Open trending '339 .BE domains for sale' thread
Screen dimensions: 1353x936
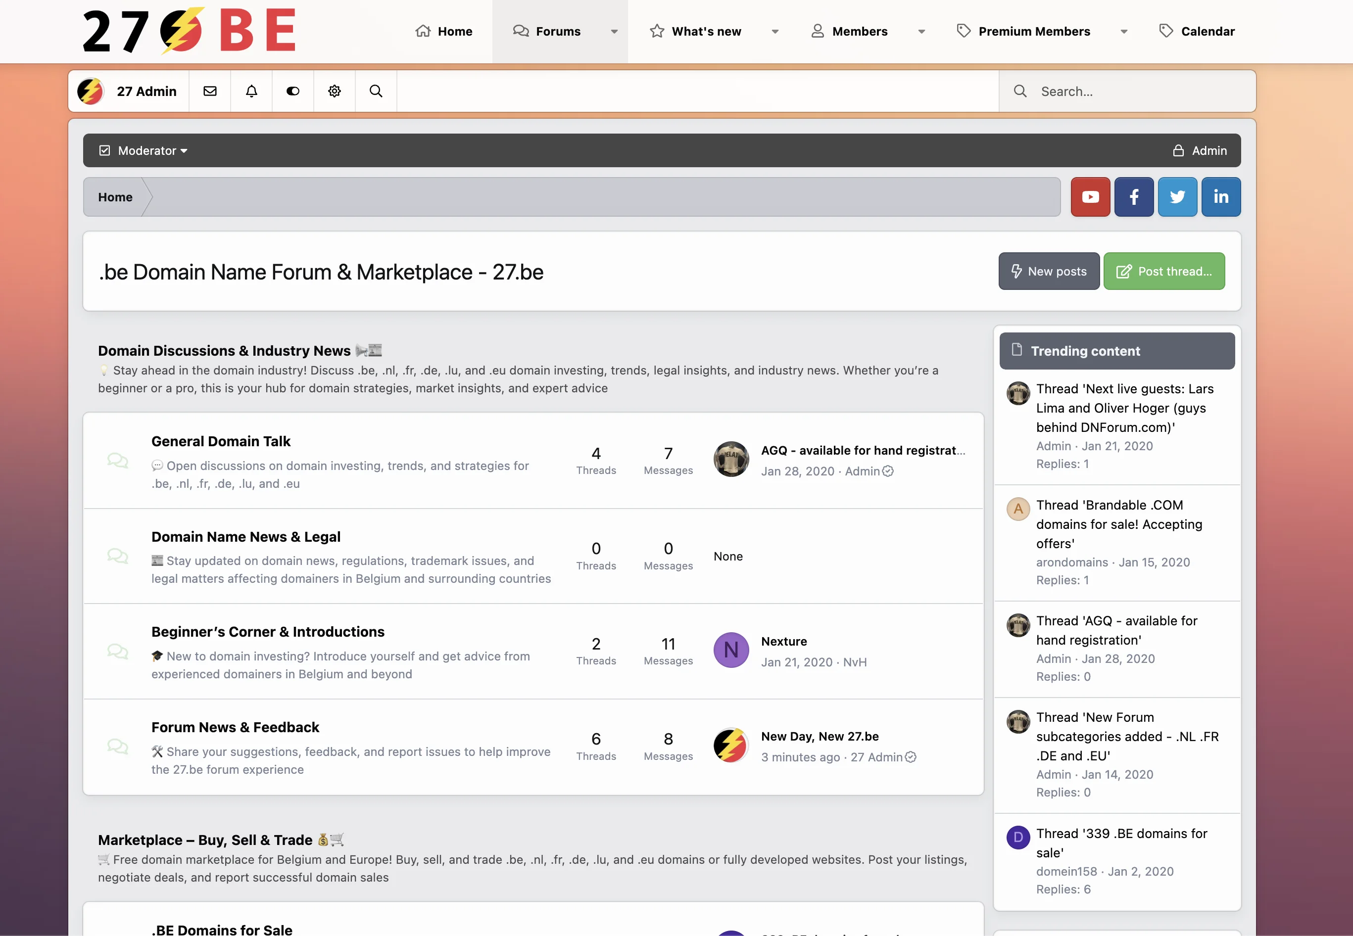(1121, 843)
